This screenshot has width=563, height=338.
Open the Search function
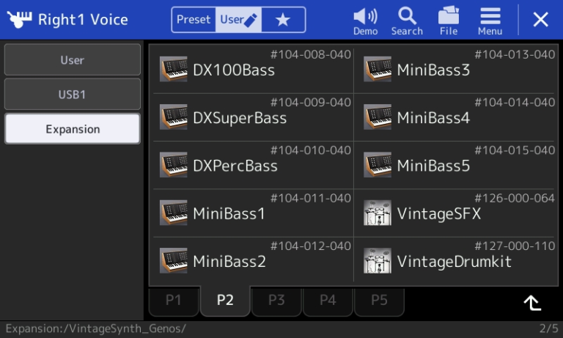(407, 21)
